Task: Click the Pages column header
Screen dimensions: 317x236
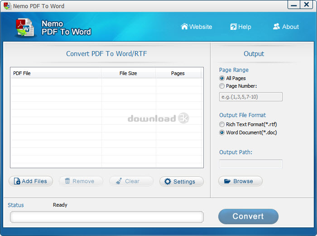Action: click(x=178, y=73)
